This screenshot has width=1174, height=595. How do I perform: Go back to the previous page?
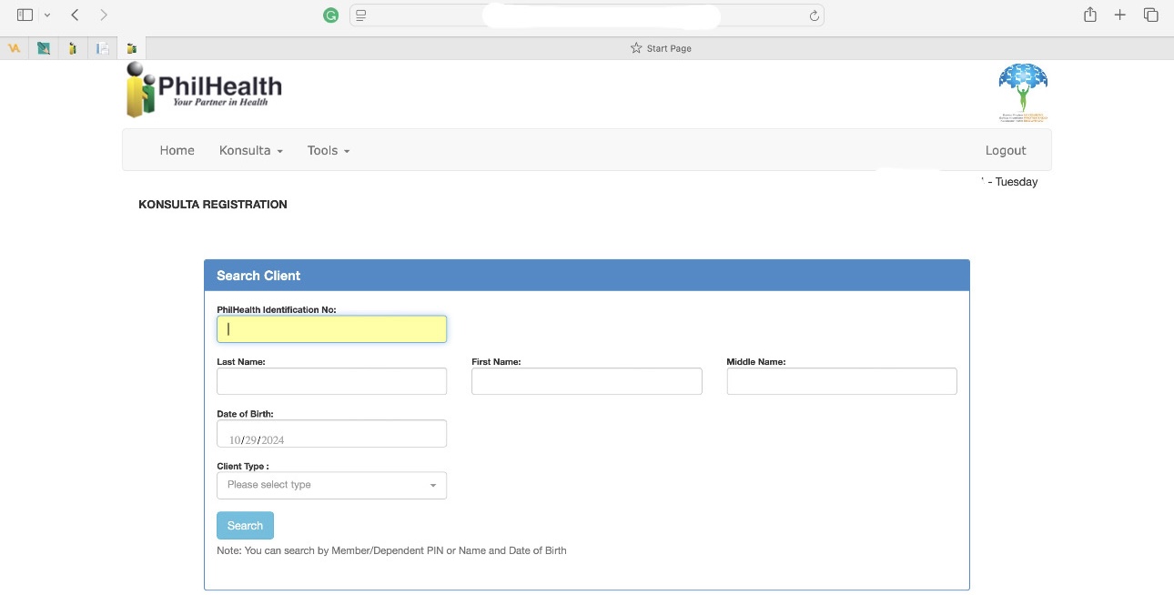tap(75, 15)
